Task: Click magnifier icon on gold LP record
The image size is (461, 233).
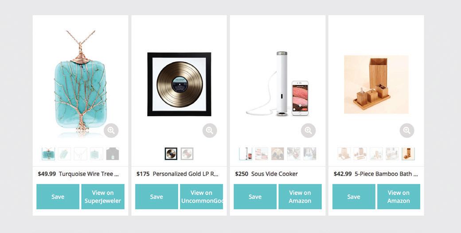Action: click(x=210, y=130)
